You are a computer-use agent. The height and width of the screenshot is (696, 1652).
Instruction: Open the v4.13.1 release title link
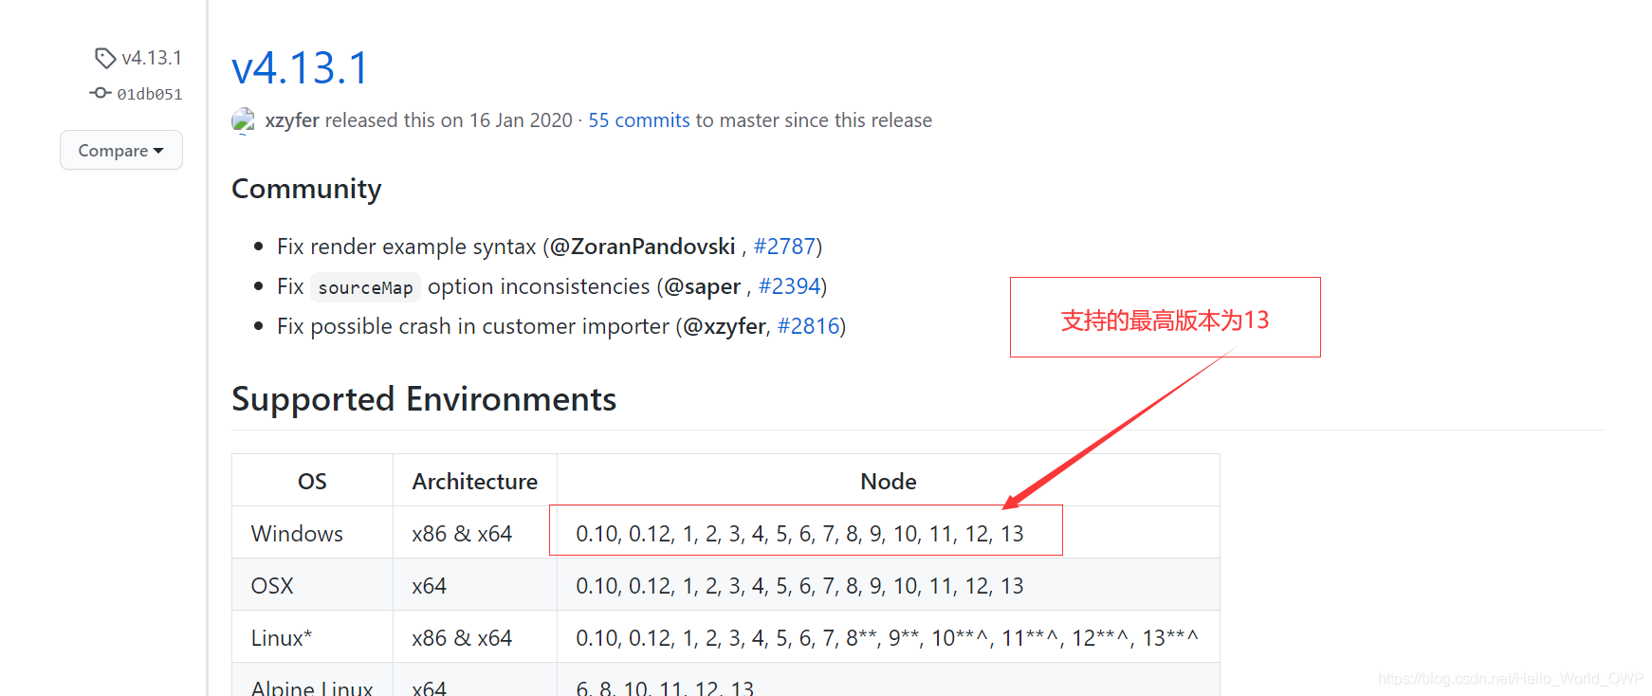click(300, 68)
